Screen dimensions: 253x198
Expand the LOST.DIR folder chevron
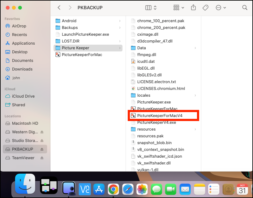(120, 41)
